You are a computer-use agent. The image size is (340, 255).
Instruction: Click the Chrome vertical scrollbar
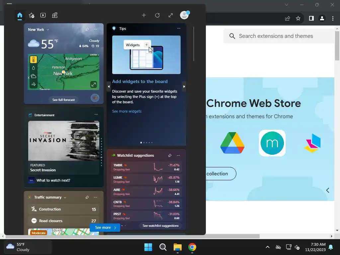coord(337,46)
